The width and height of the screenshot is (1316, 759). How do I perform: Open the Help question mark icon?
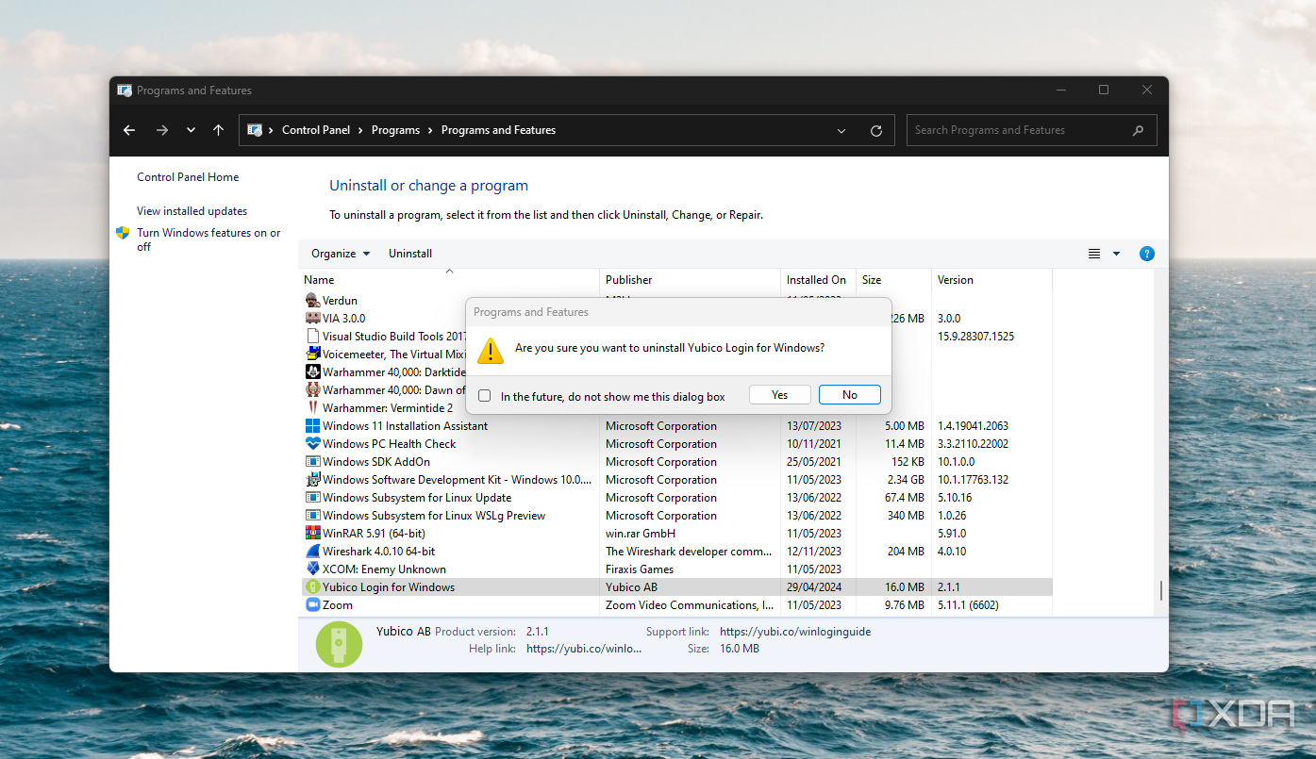pos(1147,254)
